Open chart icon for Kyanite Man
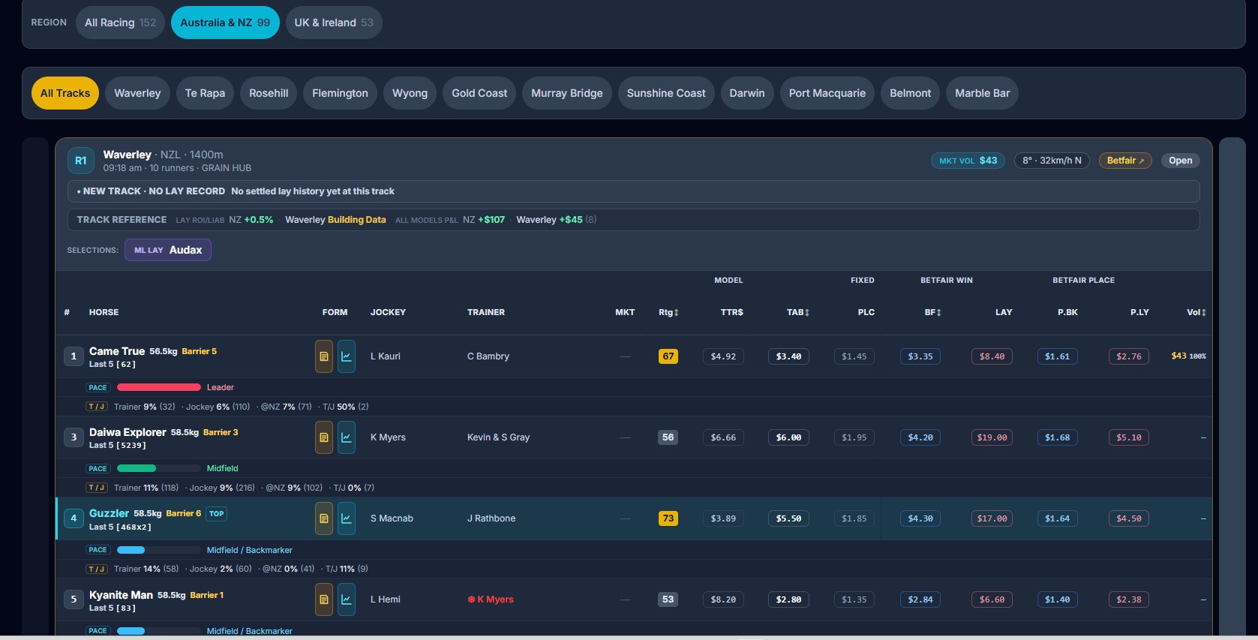The width and height of the screenshot is (1258, 640). 347,599
